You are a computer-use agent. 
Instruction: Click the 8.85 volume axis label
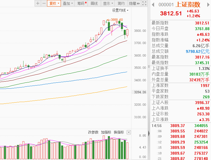click(142, 136)
